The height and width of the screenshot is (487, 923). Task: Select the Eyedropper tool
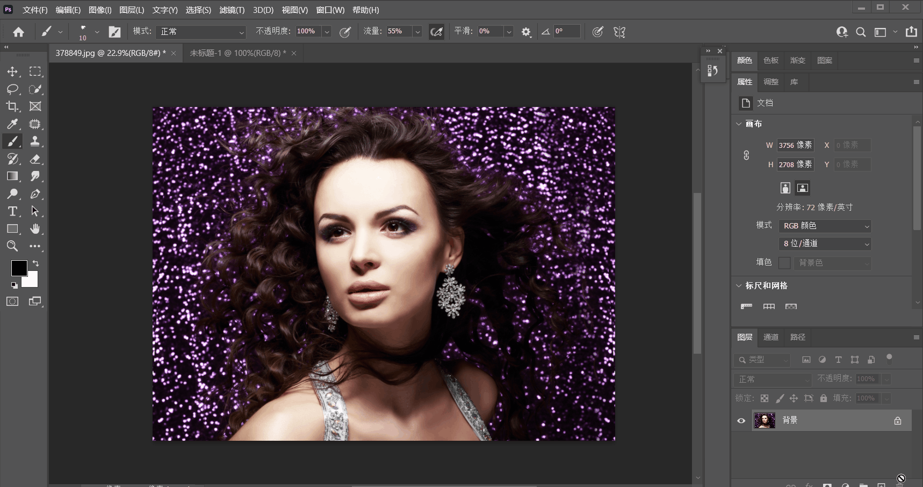click(12, 124)
